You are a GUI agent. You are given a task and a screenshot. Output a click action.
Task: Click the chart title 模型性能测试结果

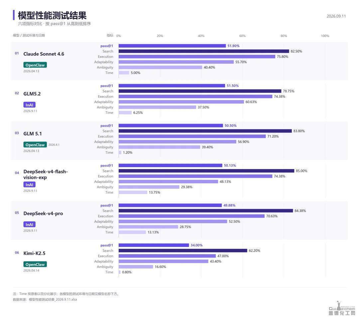(x=52, y=15)
